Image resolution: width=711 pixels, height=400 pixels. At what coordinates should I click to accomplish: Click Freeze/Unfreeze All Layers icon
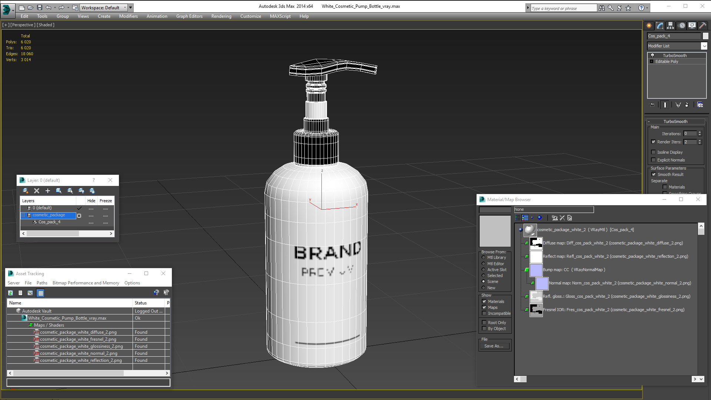[x=92, y=191]
